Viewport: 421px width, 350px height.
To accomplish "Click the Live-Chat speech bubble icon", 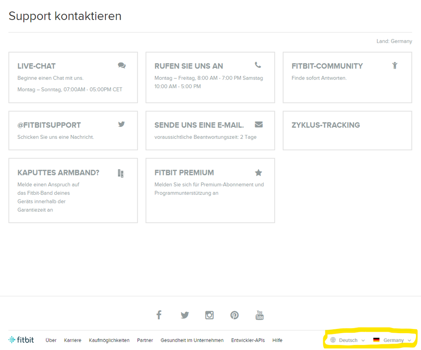I will click(x=122, y=65).
